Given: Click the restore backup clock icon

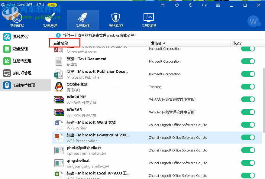Looking at the screenshot, I should [177, 5].
